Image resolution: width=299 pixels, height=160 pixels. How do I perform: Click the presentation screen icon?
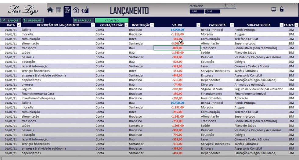(274, 9)
